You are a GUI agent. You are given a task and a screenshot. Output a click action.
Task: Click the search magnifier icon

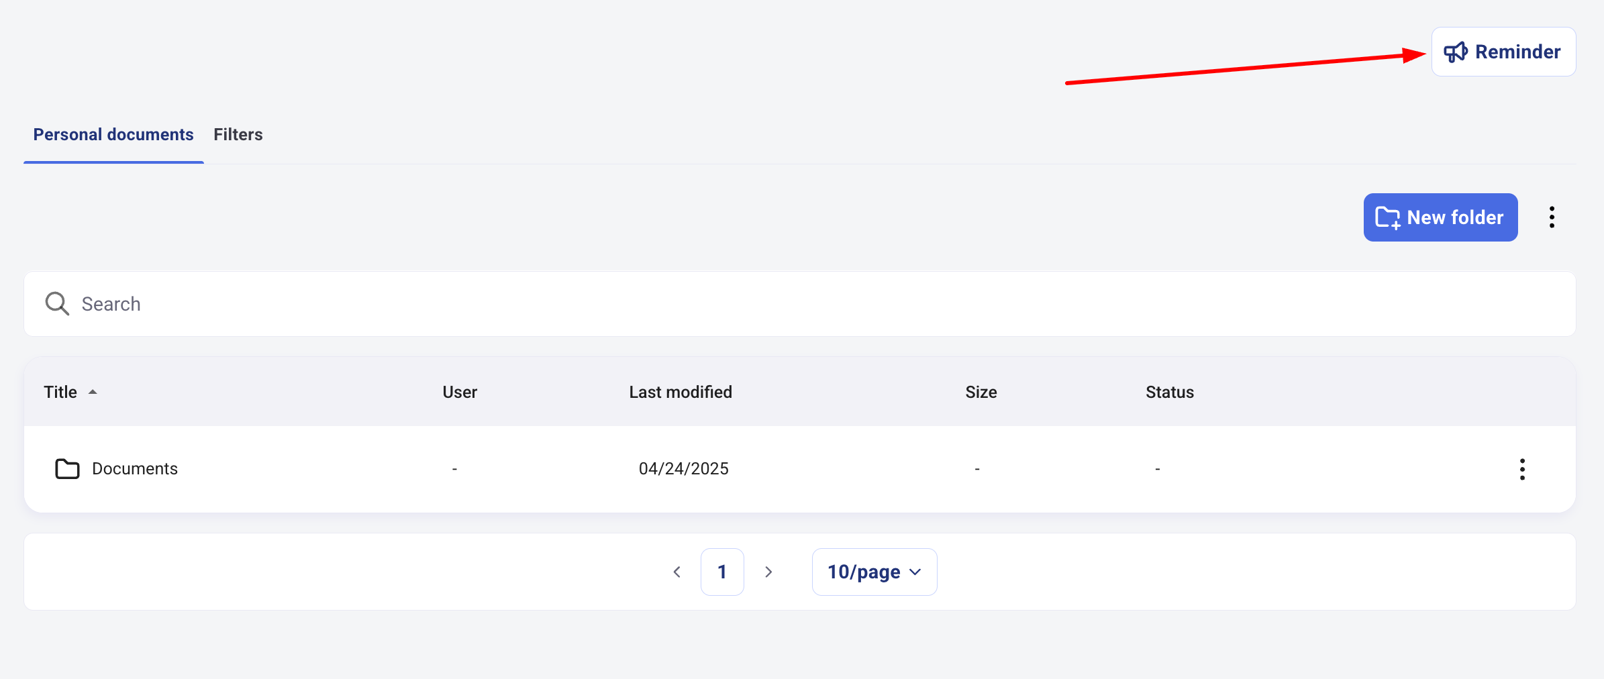pos(57,304)
